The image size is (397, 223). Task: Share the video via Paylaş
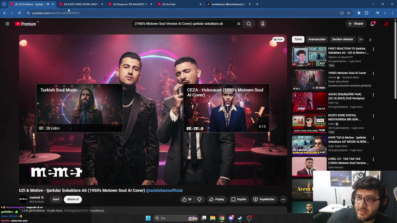point(216,199)
